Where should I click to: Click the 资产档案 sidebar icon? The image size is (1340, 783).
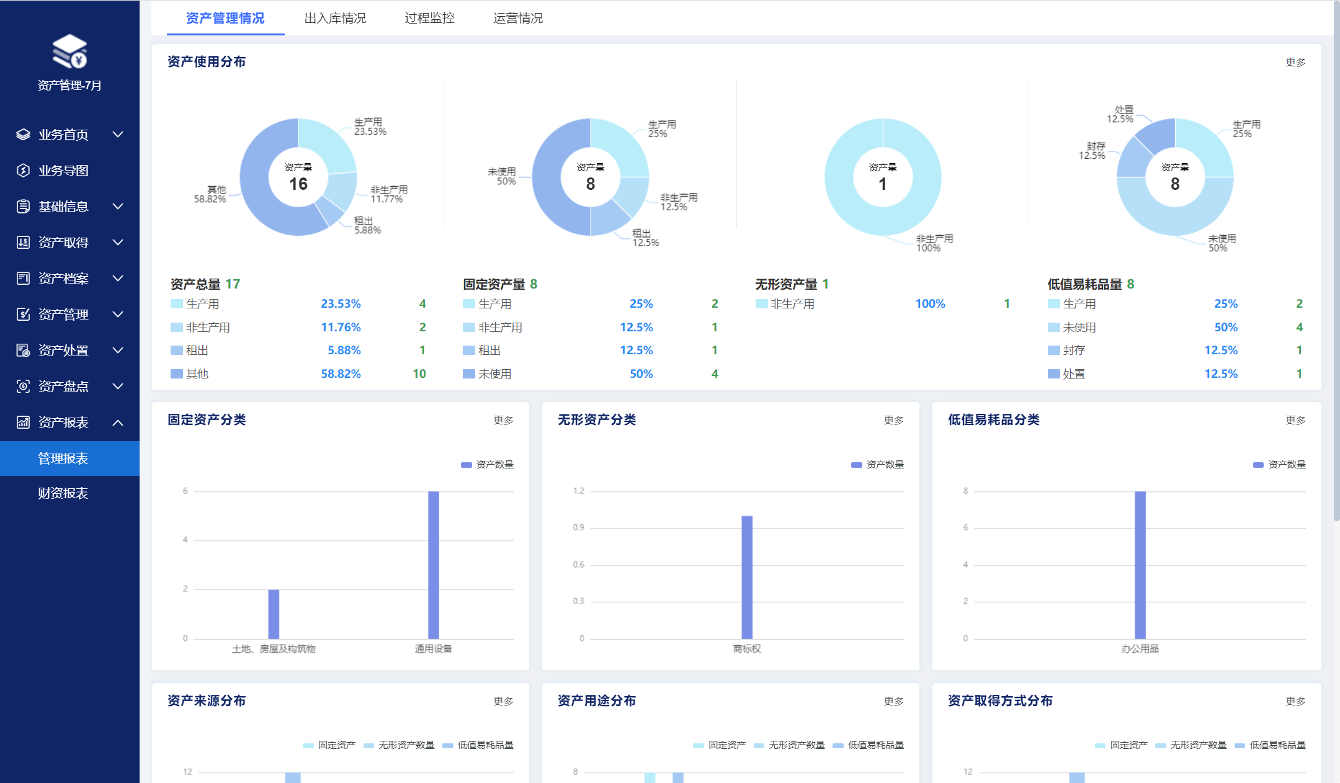point(23,279)
